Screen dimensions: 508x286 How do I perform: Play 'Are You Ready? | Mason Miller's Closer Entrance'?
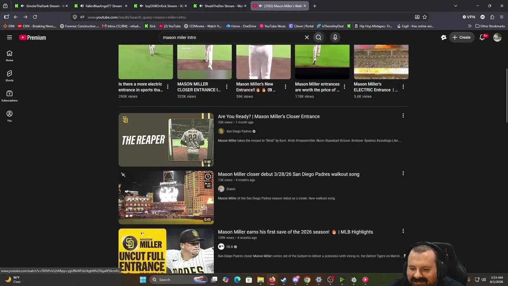point(269,116)
